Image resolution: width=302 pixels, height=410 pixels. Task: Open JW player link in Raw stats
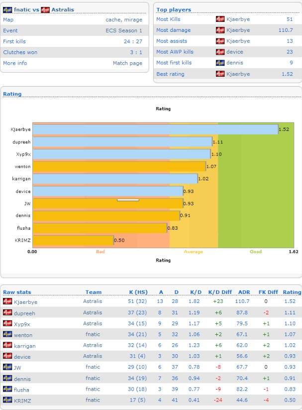17,368
